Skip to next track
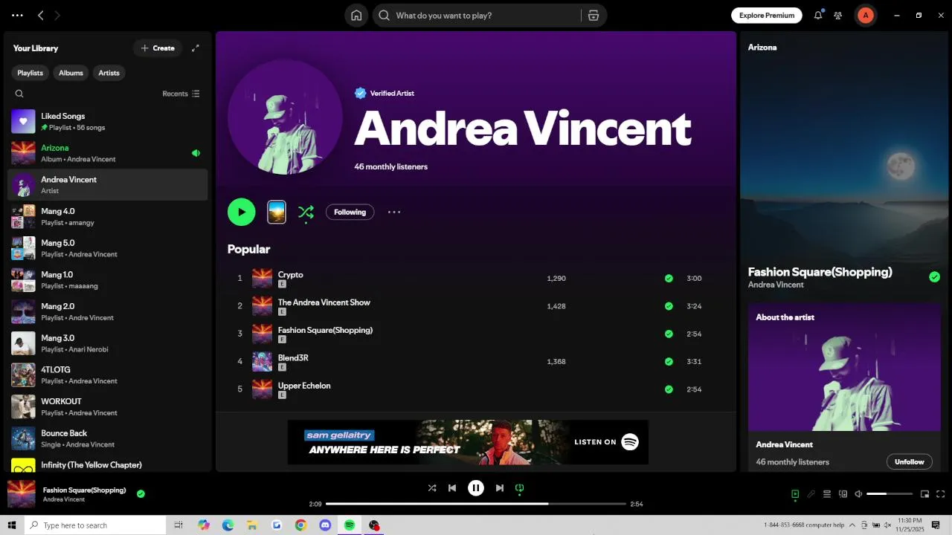Image resolution: width=952 pixels, height=535 pixels. point(500,488)
